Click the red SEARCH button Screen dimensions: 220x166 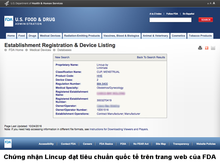tap(206, 20)
